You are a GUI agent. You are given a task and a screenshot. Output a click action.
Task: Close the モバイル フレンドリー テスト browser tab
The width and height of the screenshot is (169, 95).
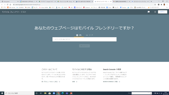pyautogui.click(x=111, y=2)
